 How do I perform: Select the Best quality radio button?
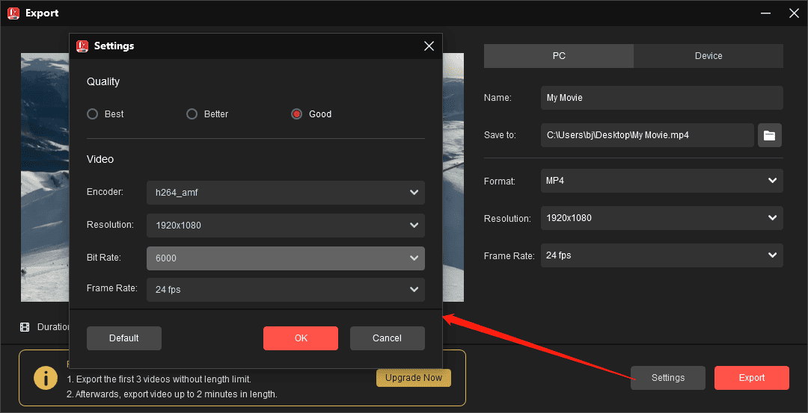tap(93, 114)
